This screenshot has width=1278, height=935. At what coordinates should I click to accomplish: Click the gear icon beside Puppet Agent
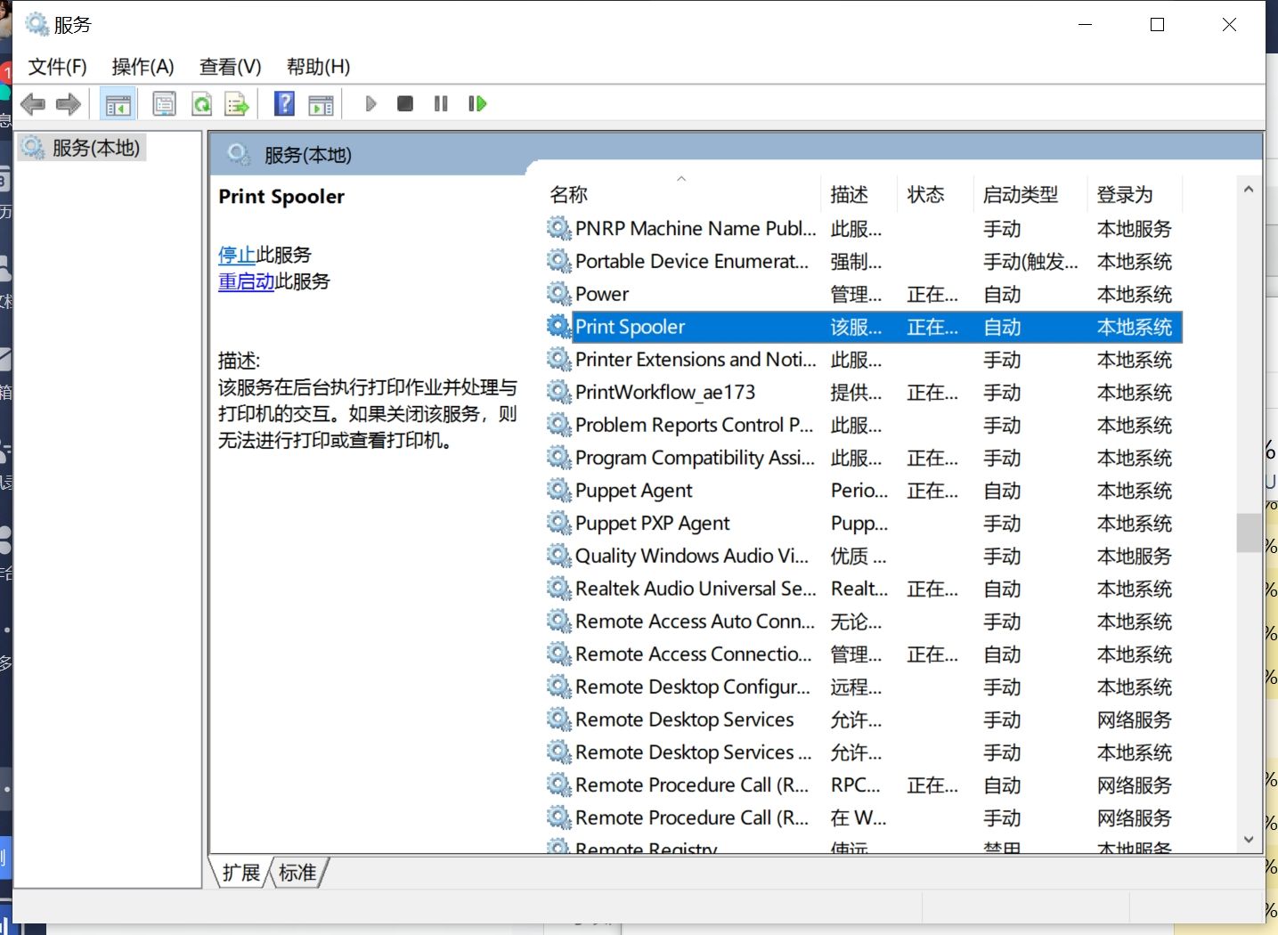[558, 490]
